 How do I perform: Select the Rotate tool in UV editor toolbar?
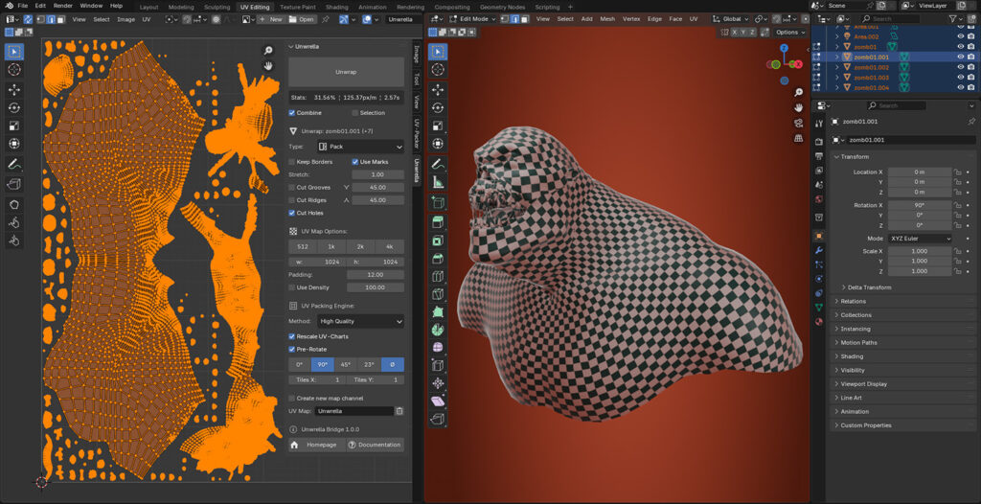click(x=13, y=108)
